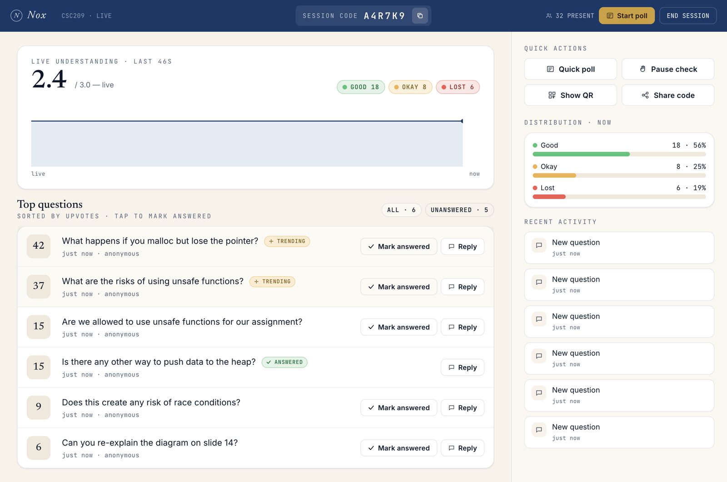This screenshot has height=482, width=727.
Task: Click the 9 upvote count box
Action: [x=39, y=407]
